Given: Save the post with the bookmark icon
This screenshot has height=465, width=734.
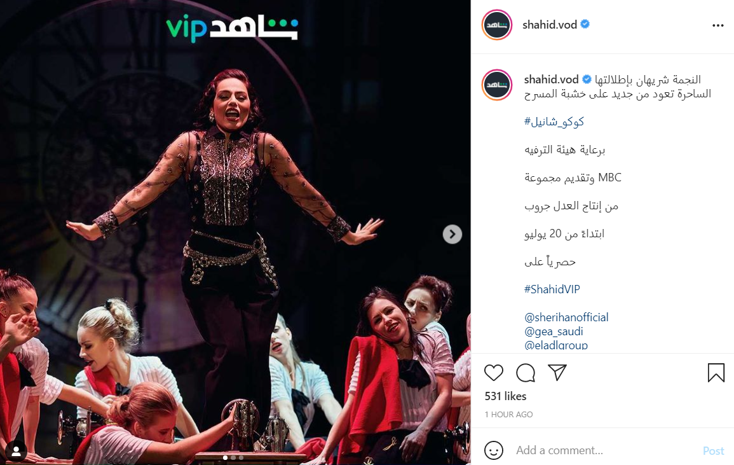Looking at the screenshot, I should point(716,373).
